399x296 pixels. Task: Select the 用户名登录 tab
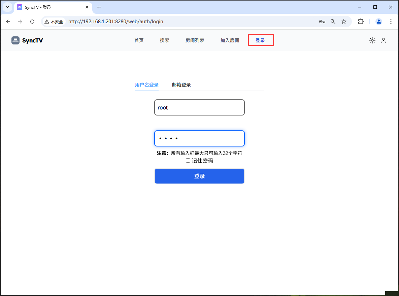coord(146,85)
